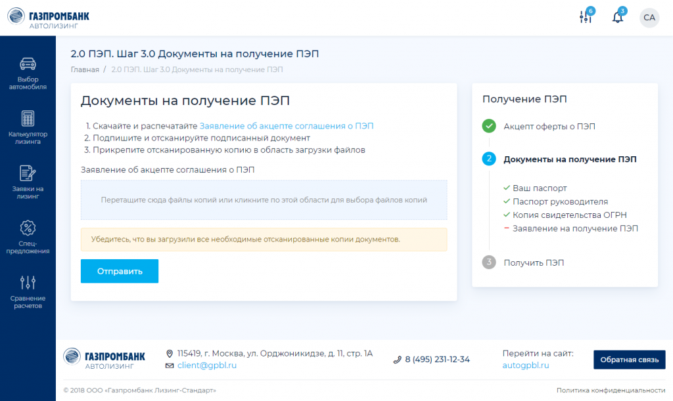Image resolution: width=673 pixels, height=401 pixels.
Task: Click the file upload drop area
Action: pyautogui.click(x=264, y=200)
